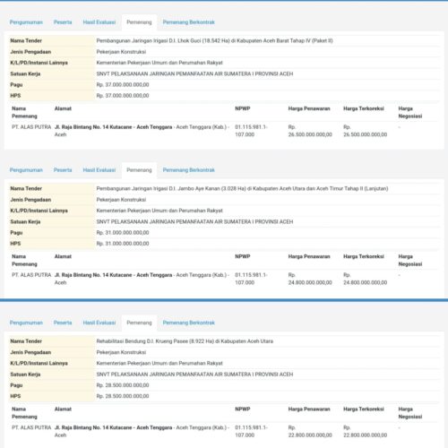Image resolution: width=448 pixels, height=448 pixels.
Task: Select Pemenang tab in Lhok Guci tender
Action: pyautogui.click(x=139, y=22)
